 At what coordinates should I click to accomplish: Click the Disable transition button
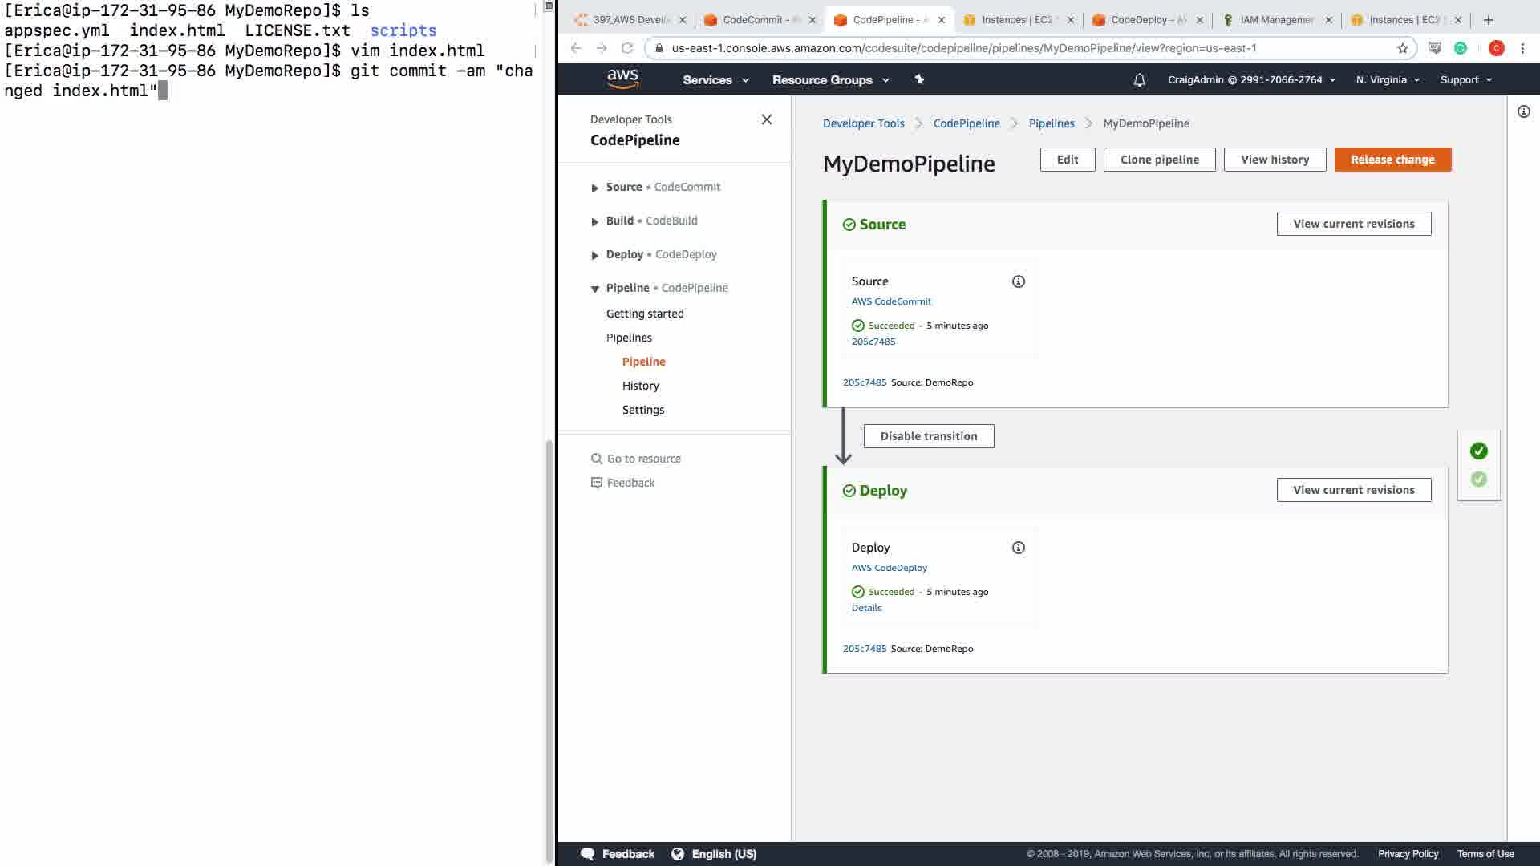point(928,436)
